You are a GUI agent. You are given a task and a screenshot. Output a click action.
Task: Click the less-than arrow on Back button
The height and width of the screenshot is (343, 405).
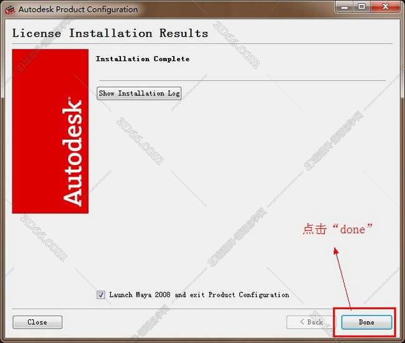(x=302, y=322)
